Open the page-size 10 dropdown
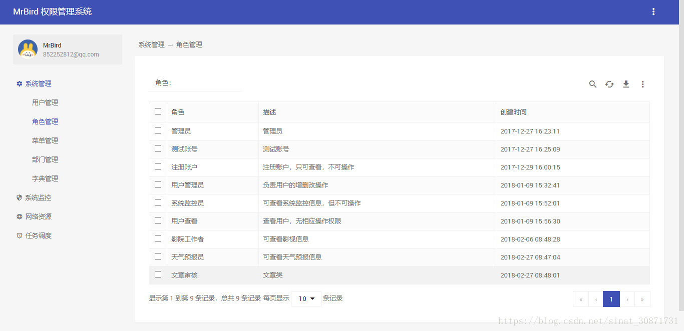The width and height of the screenshot is (684, 331). coord(306,298)
